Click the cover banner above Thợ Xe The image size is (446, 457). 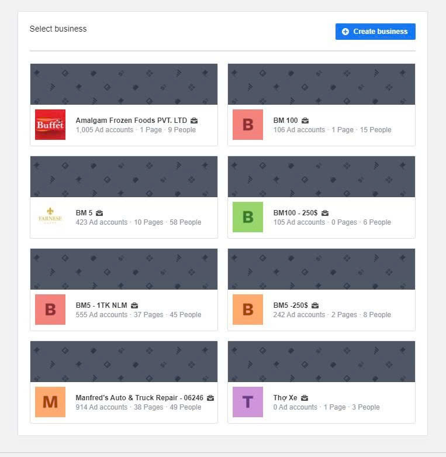(321, 362)
